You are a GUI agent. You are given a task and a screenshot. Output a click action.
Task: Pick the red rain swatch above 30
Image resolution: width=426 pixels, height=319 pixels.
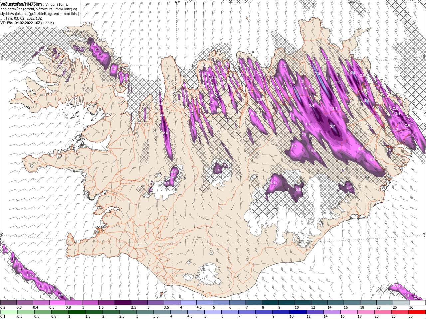[x=417, y=312]
